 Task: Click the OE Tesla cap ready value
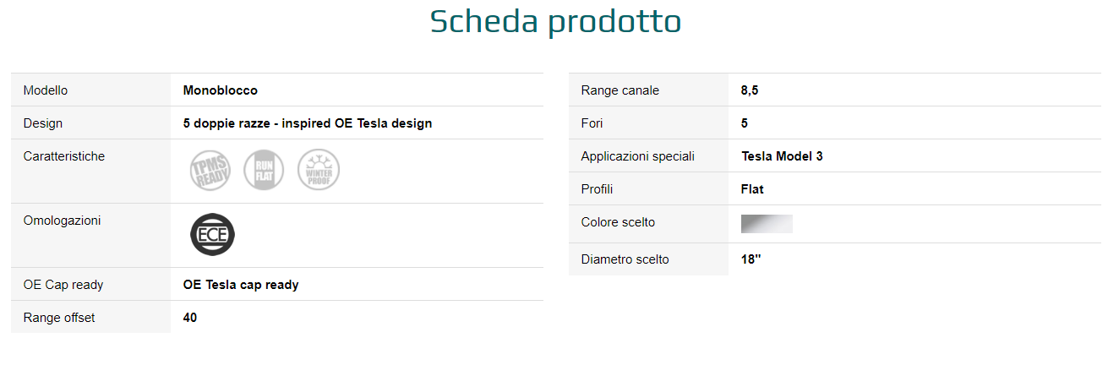240,285
